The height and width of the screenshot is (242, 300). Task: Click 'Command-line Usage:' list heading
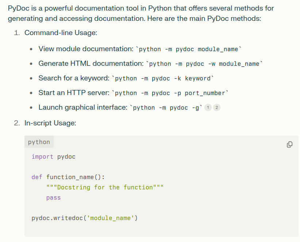pyautogui.click(x=61, y=33)
